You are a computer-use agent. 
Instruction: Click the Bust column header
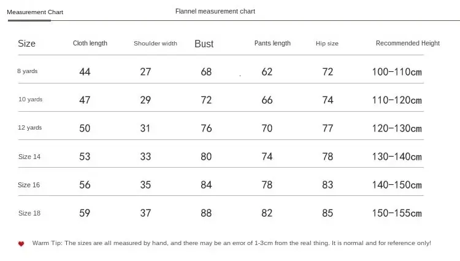click(204, 44)
